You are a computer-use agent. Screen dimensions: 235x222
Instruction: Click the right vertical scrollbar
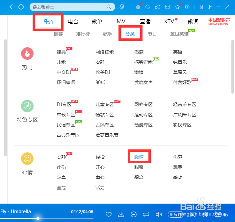(233, 67)
